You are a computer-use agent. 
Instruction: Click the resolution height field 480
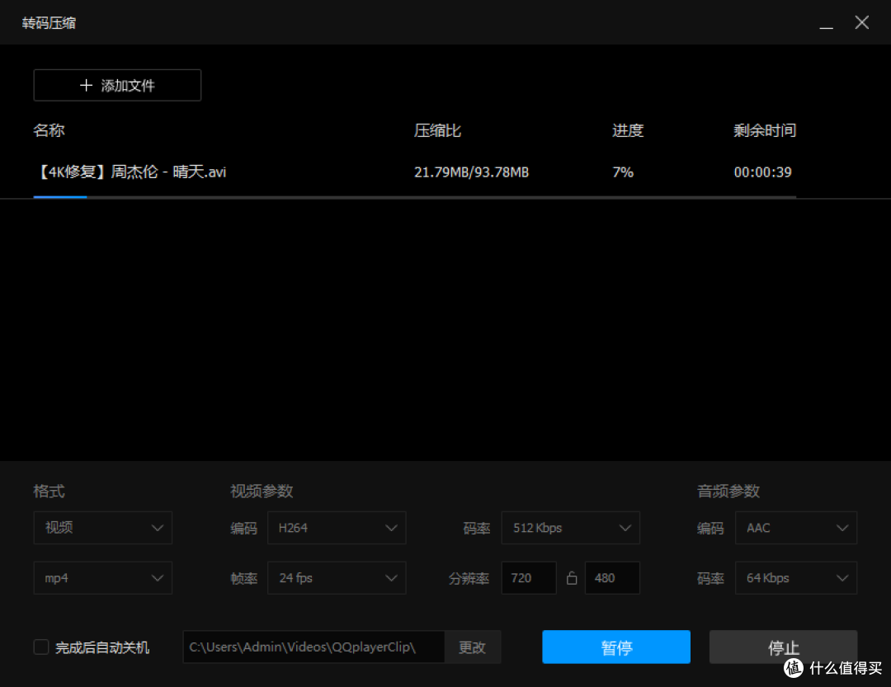pyautogui.click(x=612, y=578)
